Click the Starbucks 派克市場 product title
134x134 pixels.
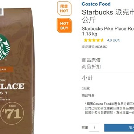point(108,16)
